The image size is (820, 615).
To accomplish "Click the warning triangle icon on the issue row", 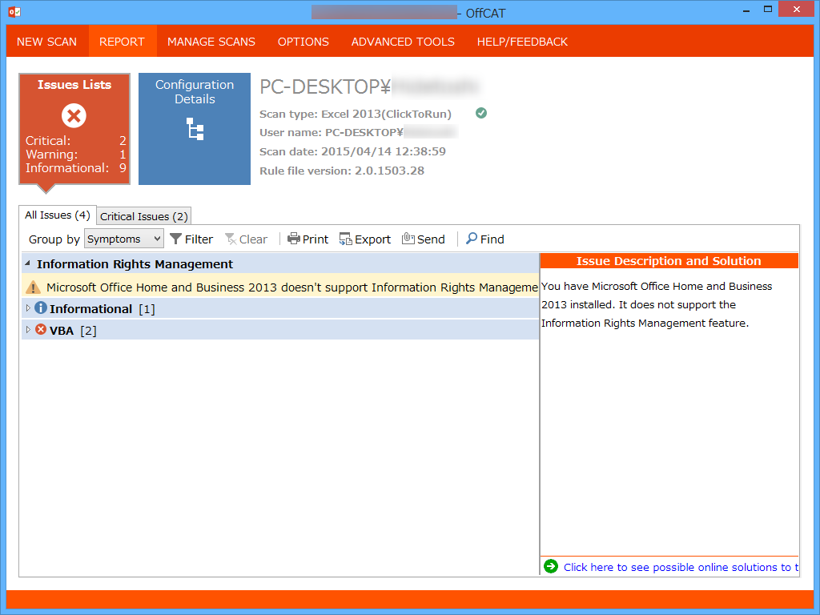I will click(33, 287).
